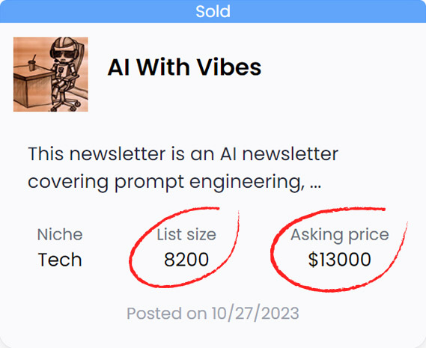
Task: Expand the truncated description ellipsis
Action: pos(315,186)
